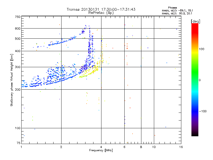Click x-axis tick label '2'
The height and width of the screenshot is (160, 213).
point(61,147)
